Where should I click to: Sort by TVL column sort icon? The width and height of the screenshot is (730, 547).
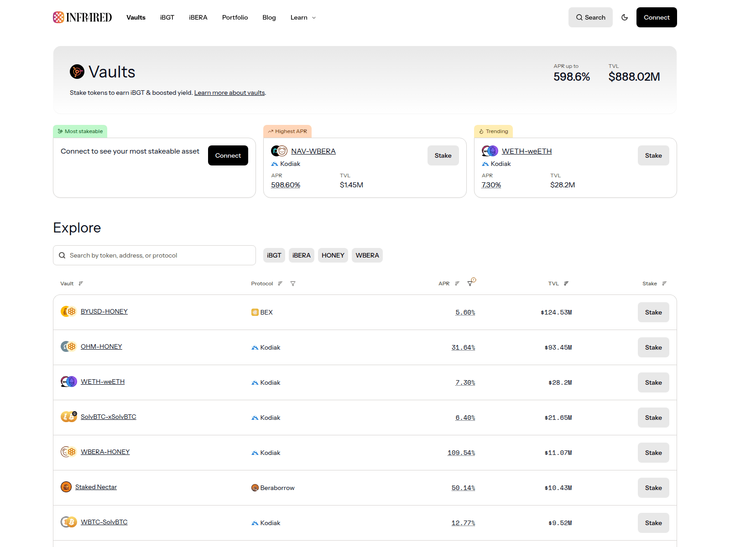coord(566,284)
